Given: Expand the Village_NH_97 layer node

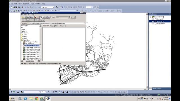Looking at the screenshot, I should pos(153,24).
